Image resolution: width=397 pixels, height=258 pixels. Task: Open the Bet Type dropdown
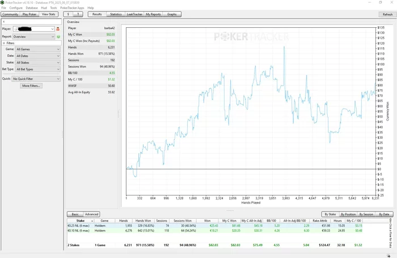coord(37,69)
